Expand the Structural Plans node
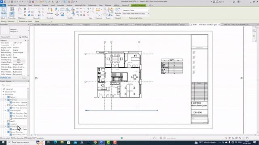Image resolution: width=259 pixels, height=145 pixels. point(4,92)
